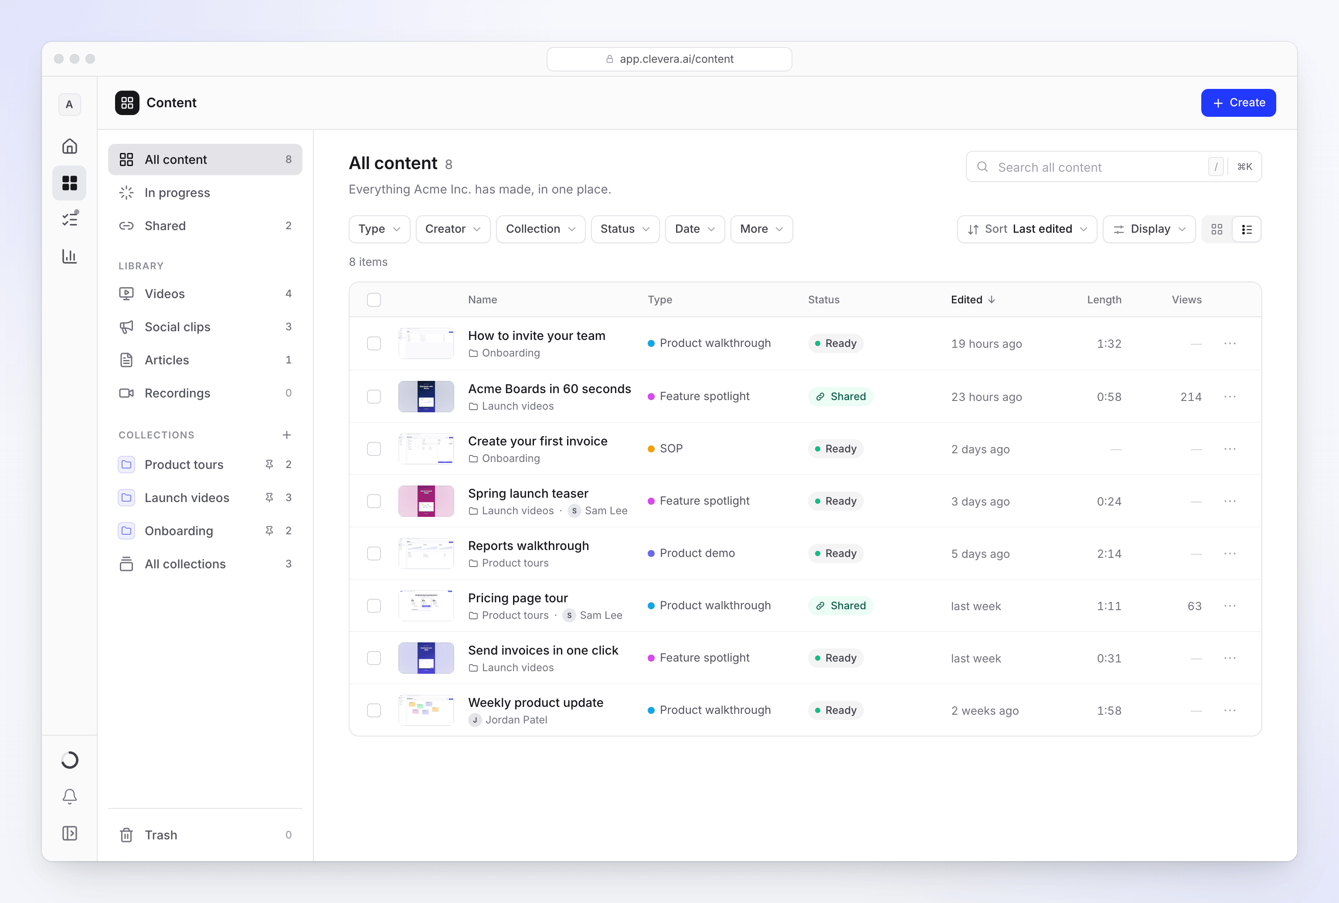Open notifications bell icon

[x=70, y=797]
